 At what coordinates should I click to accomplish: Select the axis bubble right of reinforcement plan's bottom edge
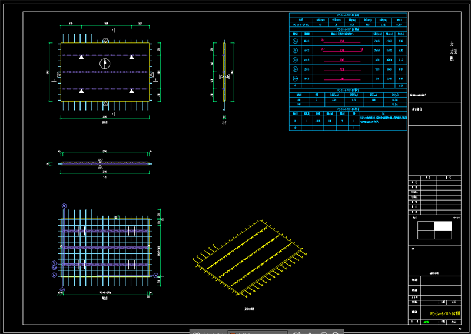155,275
